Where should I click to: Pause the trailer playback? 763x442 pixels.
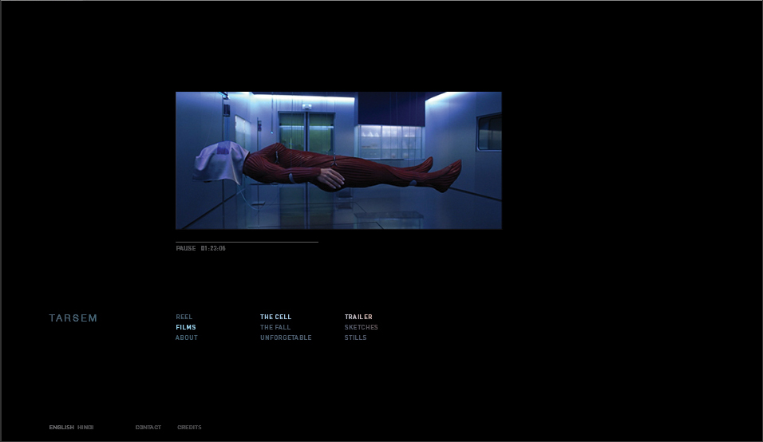(x=186, y=248)
